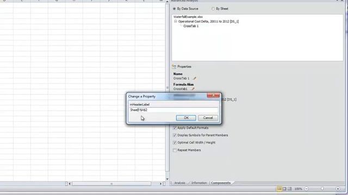Toggle Optimal Cell Width / Height checkbox

click(175, 142)
